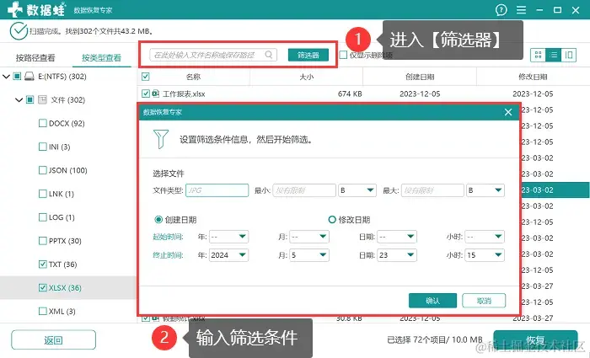The height and width of the screenshot is (358, 590).
Task: Confirm the filter with 确认 button
Action: click(432, 301)
